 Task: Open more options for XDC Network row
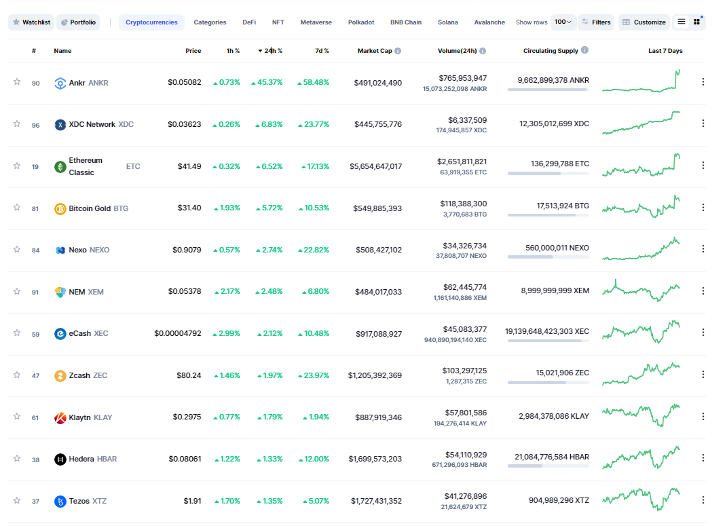703,124
